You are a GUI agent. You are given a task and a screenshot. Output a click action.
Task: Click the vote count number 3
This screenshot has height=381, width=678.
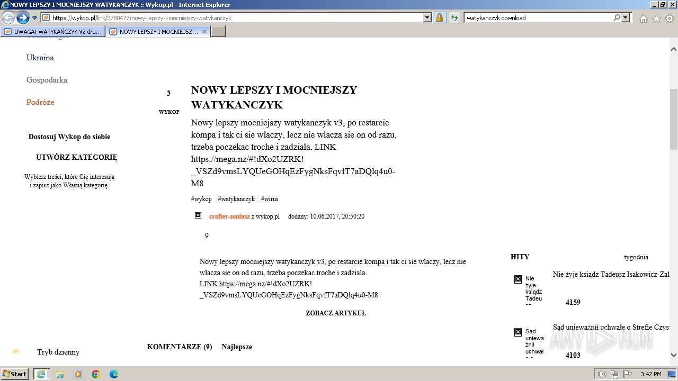pos(168,94)
